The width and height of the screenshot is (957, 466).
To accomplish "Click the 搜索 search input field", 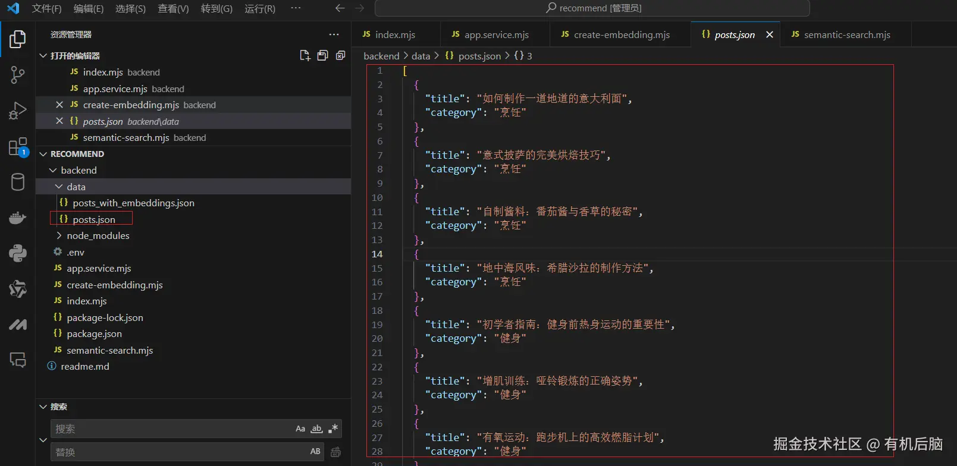I will pos(172,429).
